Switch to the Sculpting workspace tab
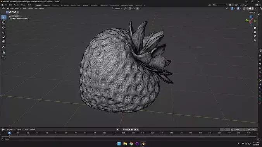The image size is (262, 147). pyautogui.click(x=55, y=5)
